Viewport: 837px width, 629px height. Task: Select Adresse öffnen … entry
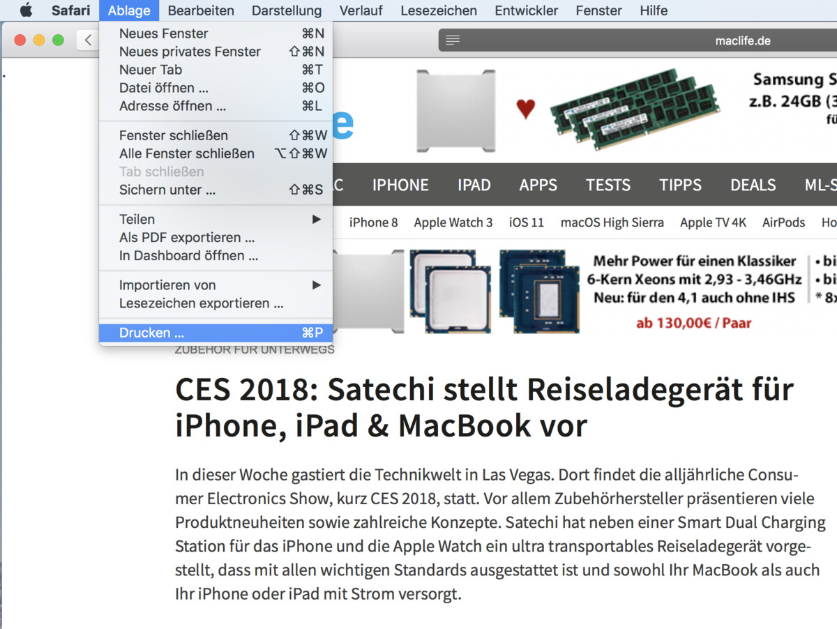(x=216, y=106)
